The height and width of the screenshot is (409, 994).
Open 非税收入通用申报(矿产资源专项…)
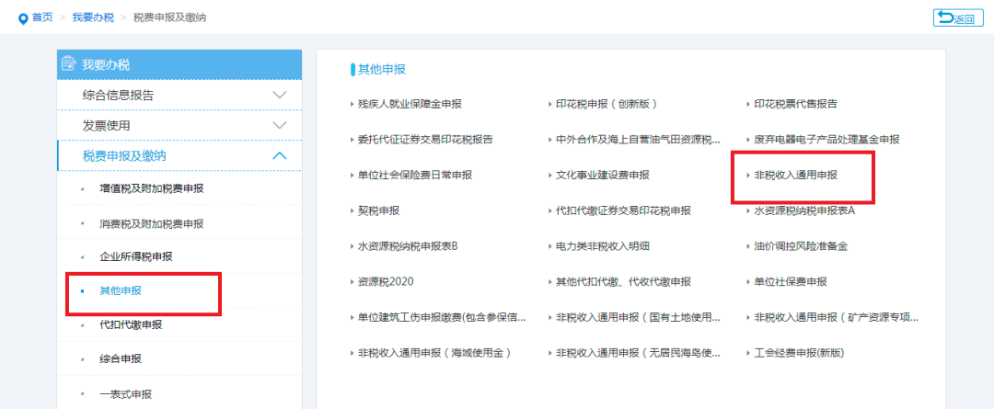836,317
